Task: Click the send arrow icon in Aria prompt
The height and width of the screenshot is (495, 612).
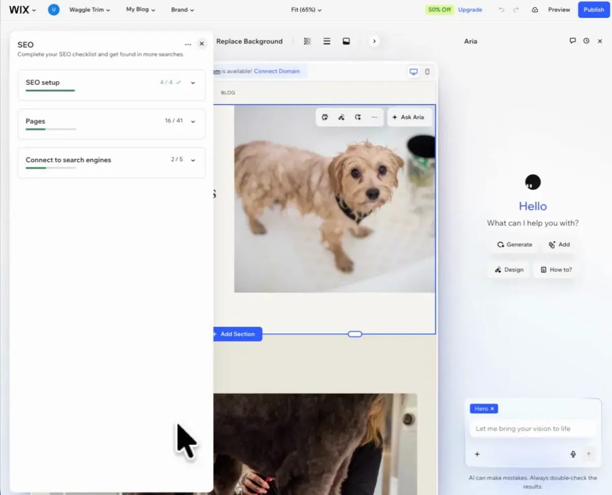Action: pyautogui.click(x=589, y=454)
